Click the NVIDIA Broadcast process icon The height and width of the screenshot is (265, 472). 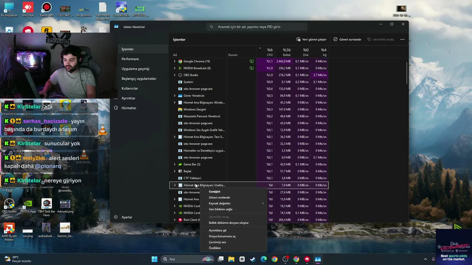180,68
